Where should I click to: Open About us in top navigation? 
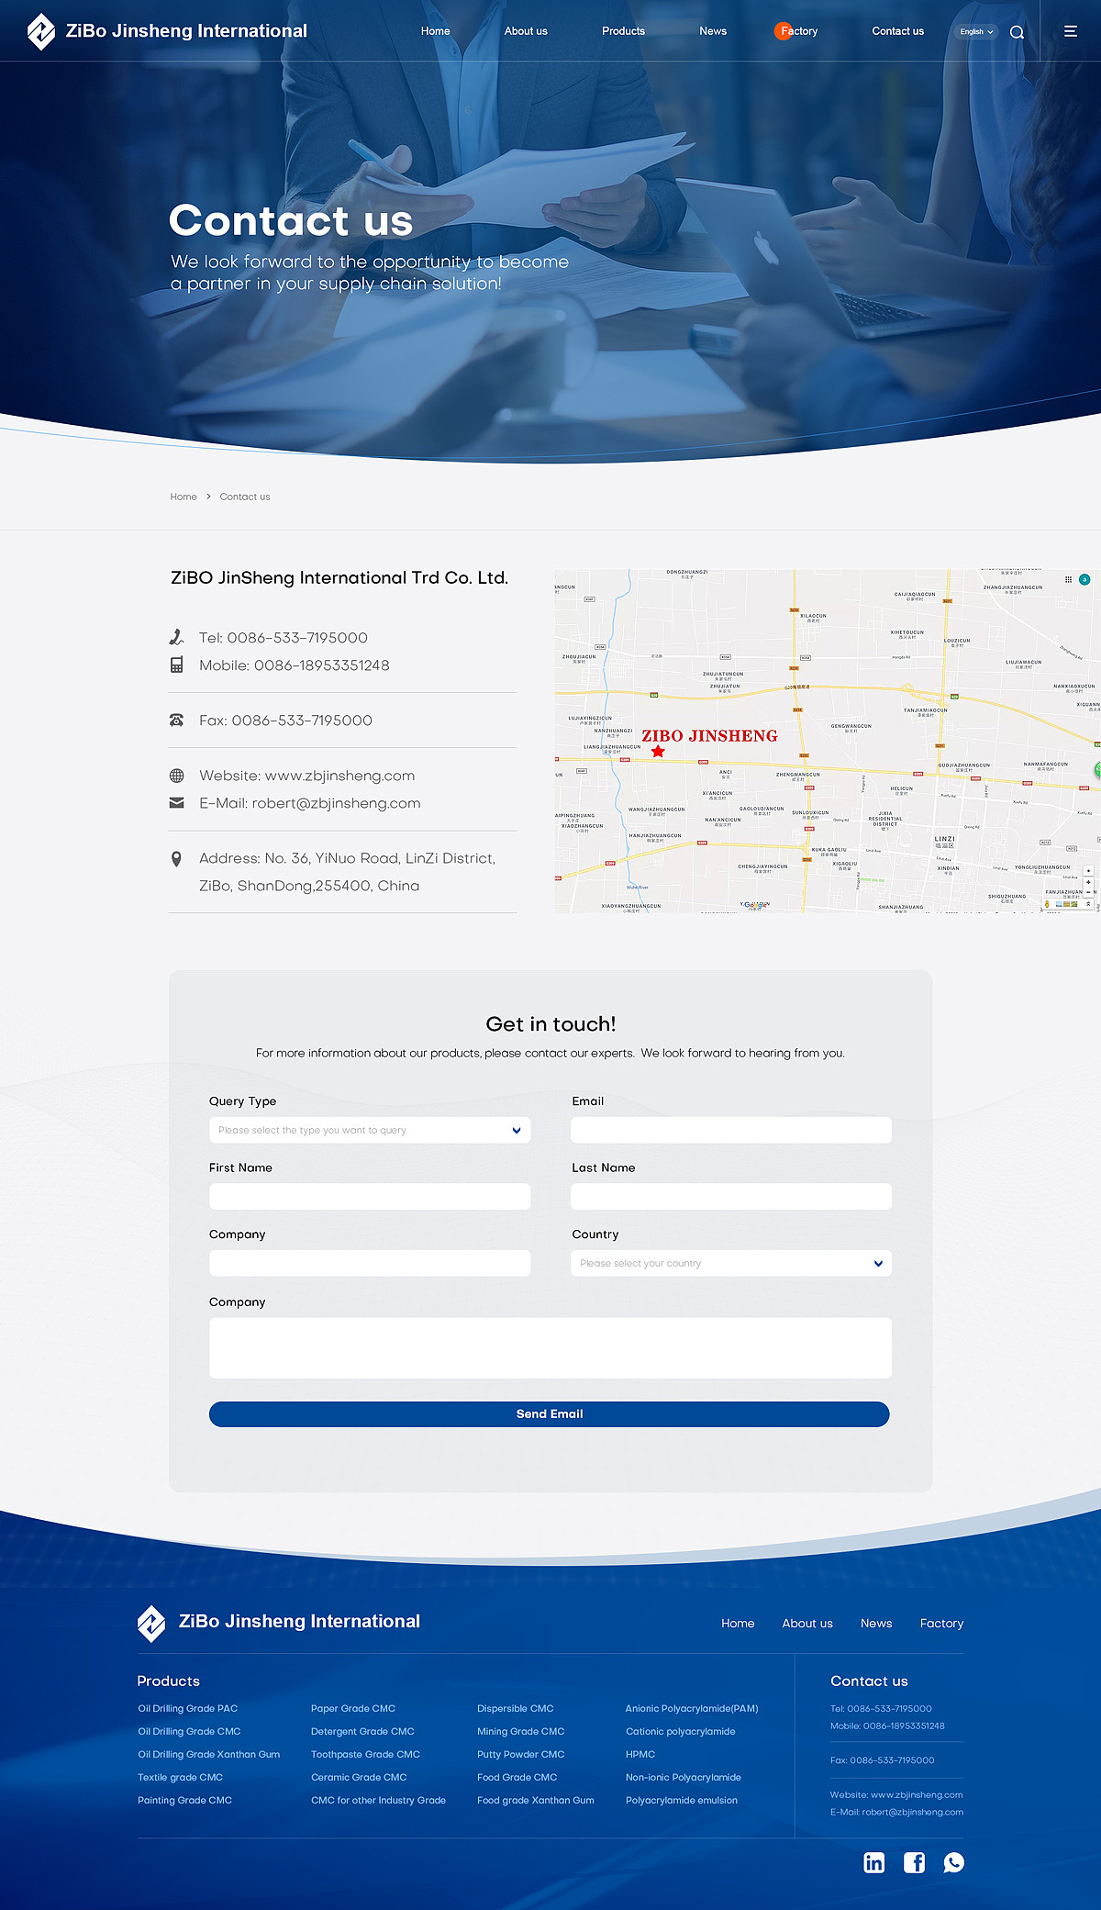click(526, 31)
